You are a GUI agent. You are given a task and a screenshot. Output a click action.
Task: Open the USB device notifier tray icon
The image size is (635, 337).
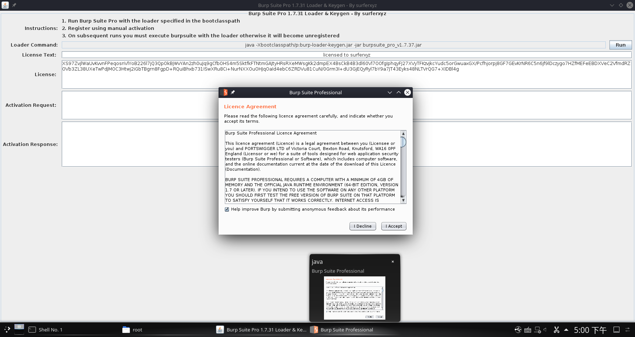518,330
